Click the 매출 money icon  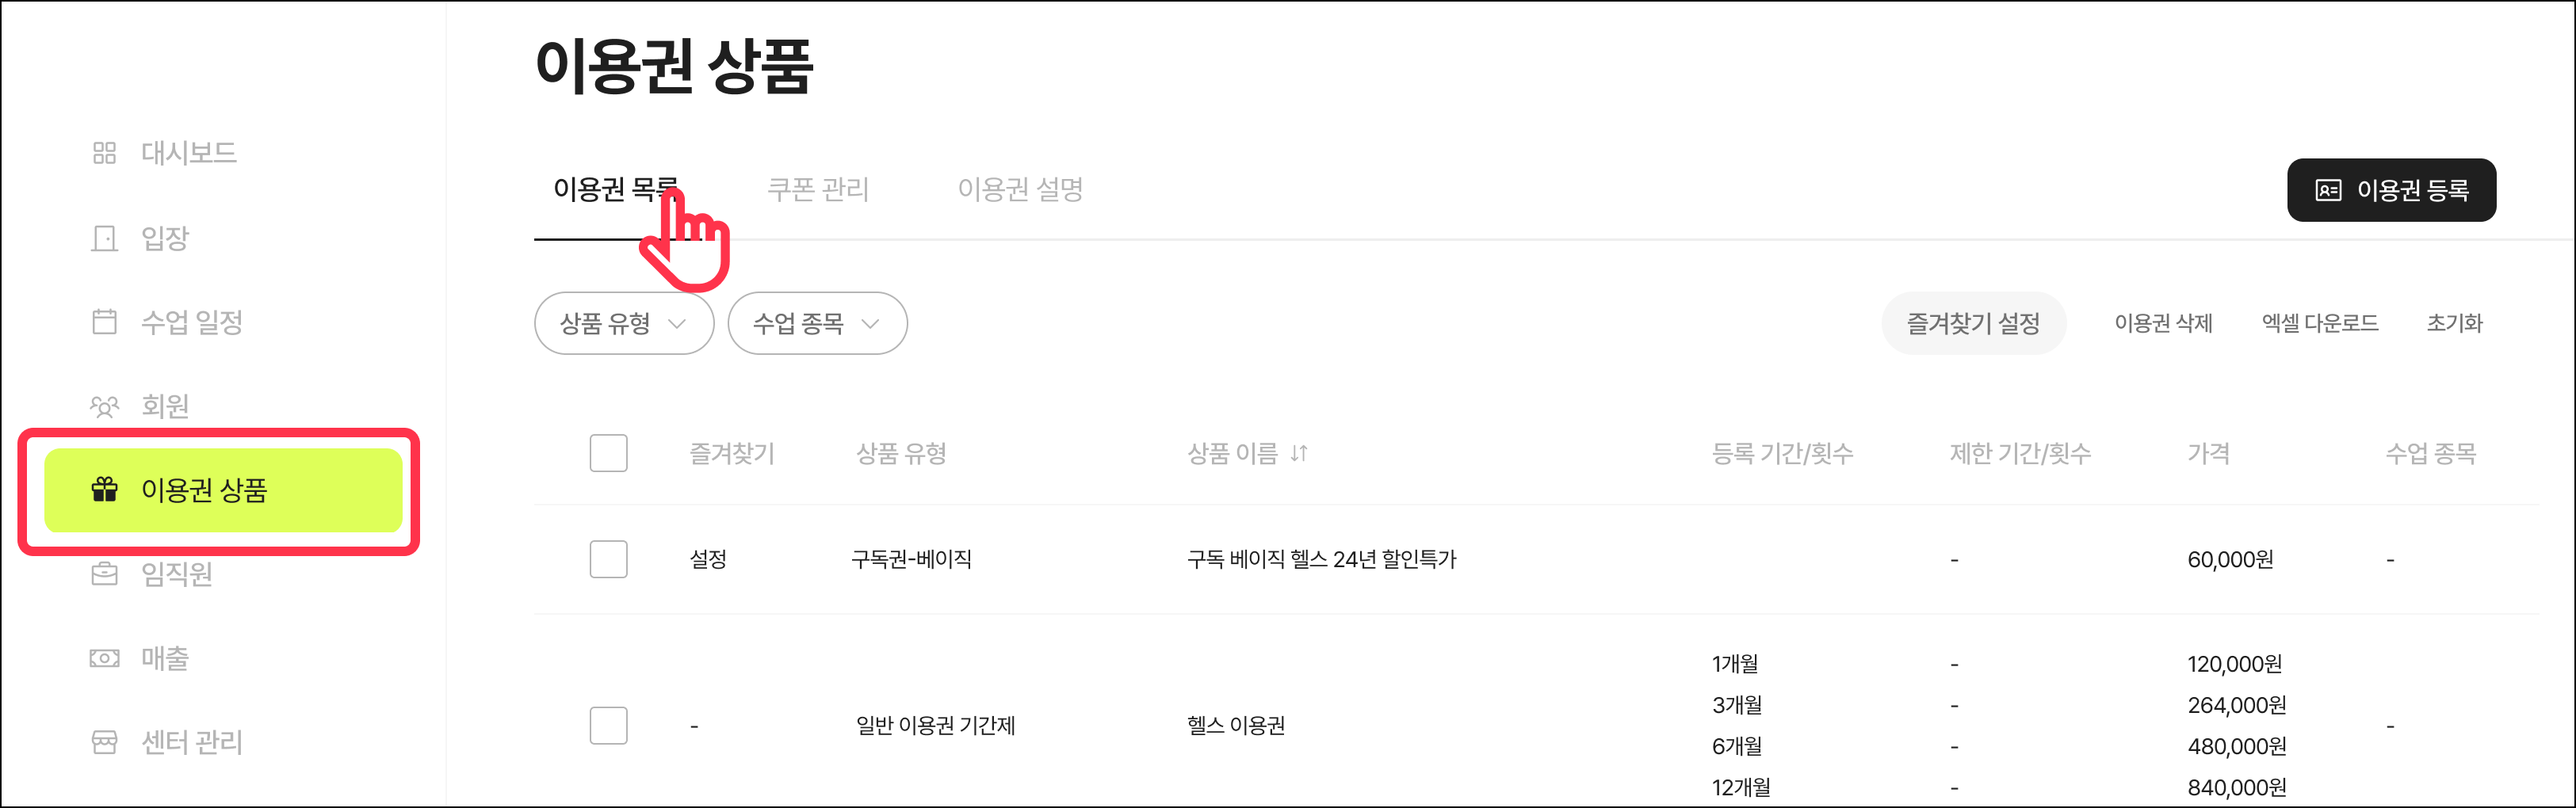pos(104,658)
